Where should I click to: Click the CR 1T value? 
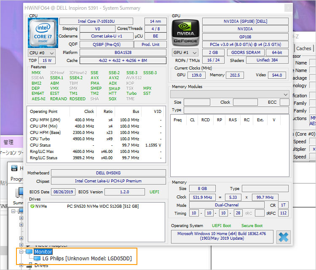pyautogui.click(x=283, y=205)
